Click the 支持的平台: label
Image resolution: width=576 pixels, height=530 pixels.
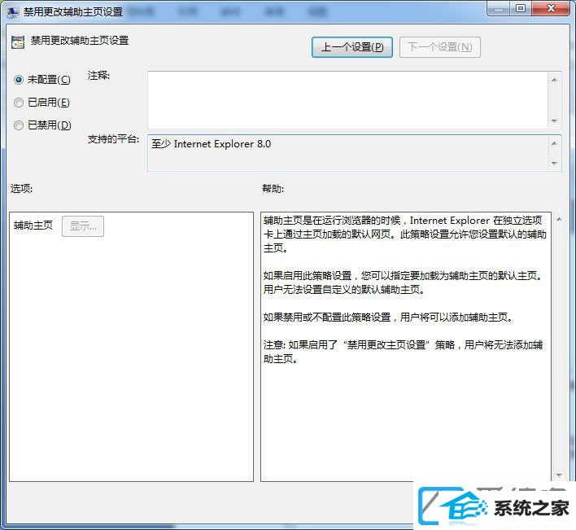point(114,139)
